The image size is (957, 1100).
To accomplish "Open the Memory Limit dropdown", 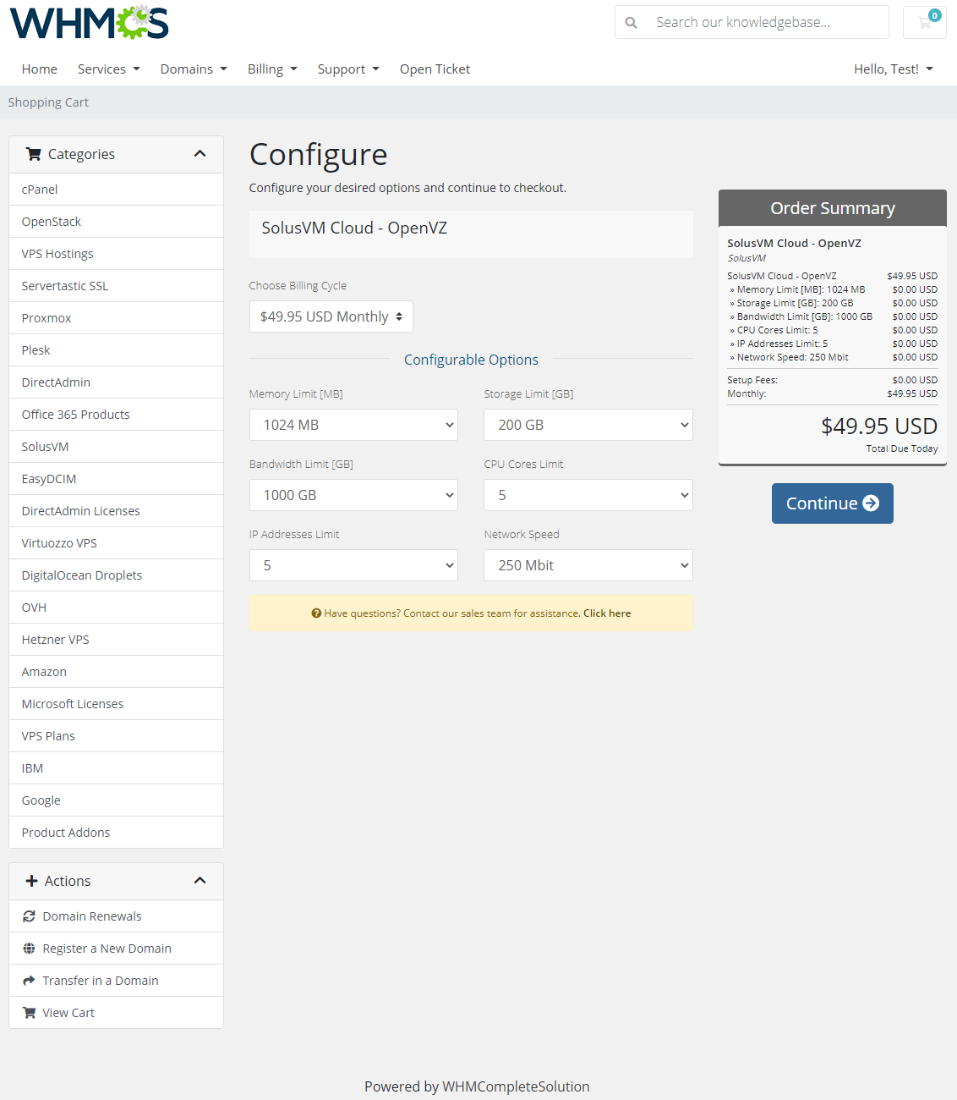I will [x=353, y=424].
